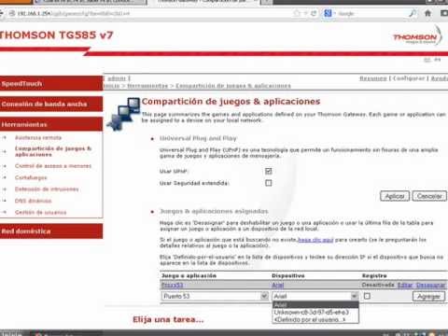Expand the Puerto 53 application dropdown
448x336 pixels.
pyautogui.click(x=215, y=296)
